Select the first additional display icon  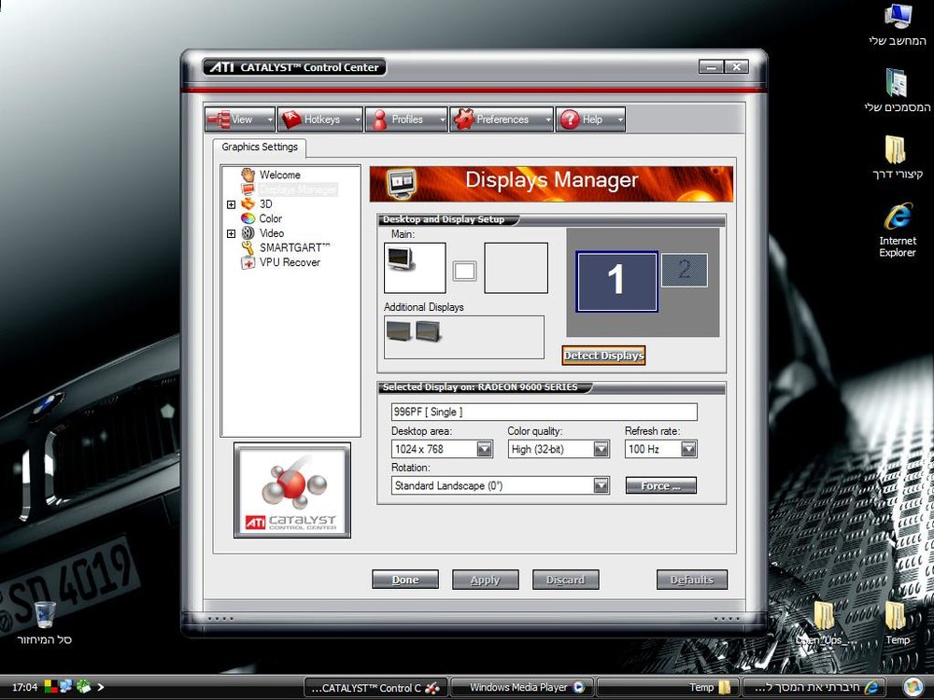[x=399, y=330]
